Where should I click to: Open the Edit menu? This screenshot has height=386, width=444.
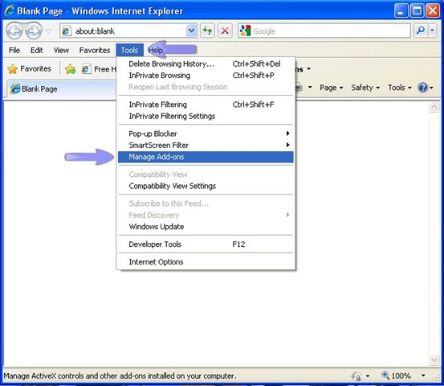(x=36, y=50)
